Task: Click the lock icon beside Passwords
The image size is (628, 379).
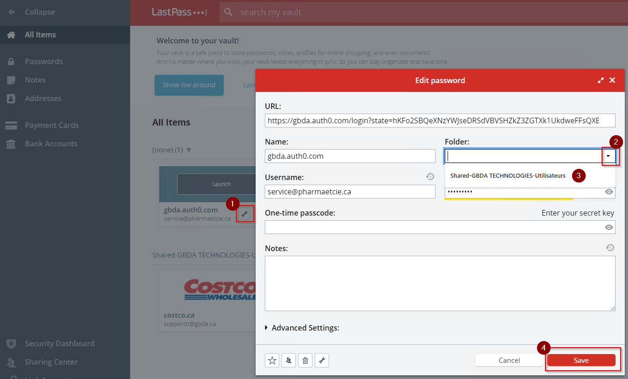Action: (11, 61)
